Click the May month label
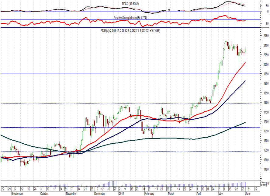The height and width of the screenshot is (196, 270). tap(220, 194)
